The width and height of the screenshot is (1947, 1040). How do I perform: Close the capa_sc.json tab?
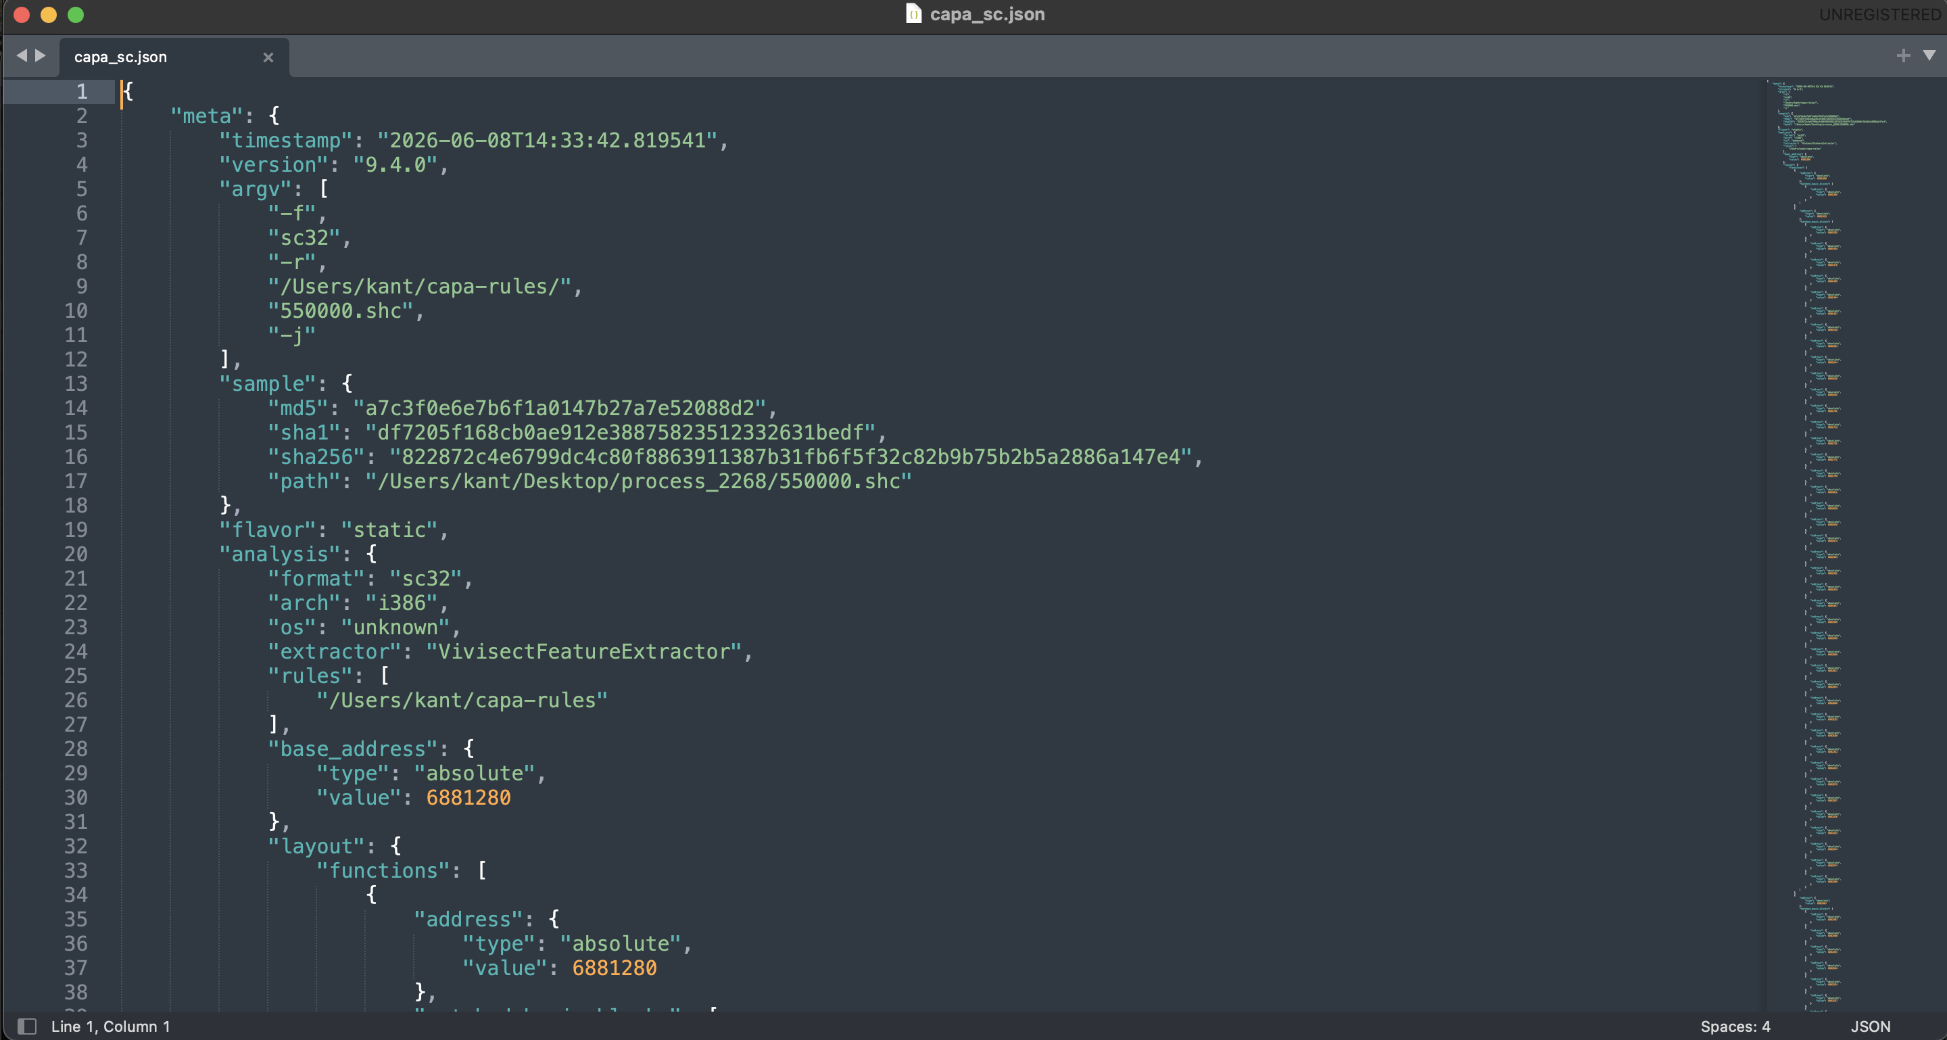[268, 57]
